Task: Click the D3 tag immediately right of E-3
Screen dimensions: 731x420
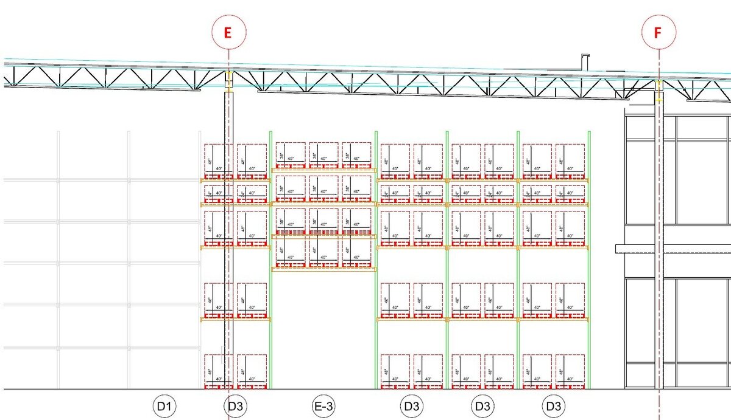Action: point(412,405)
